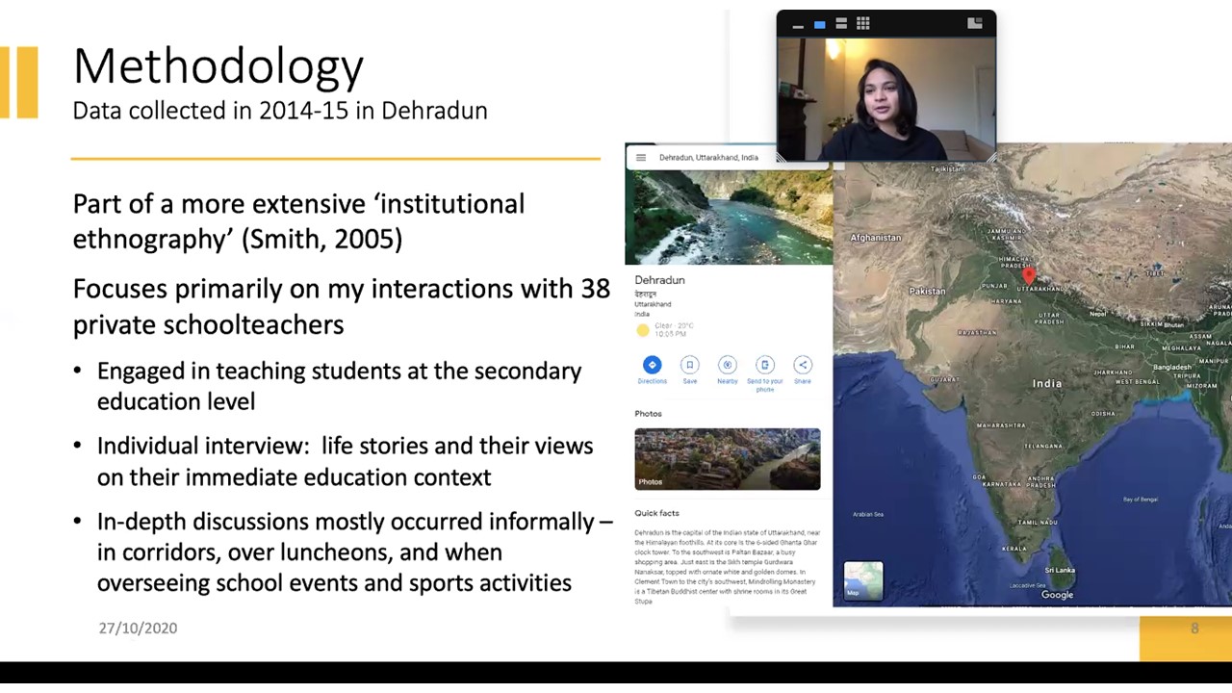This screenshot has height=693, width=1232.
Task: Click the "Quick facts" heading
Action: point(656,514)
